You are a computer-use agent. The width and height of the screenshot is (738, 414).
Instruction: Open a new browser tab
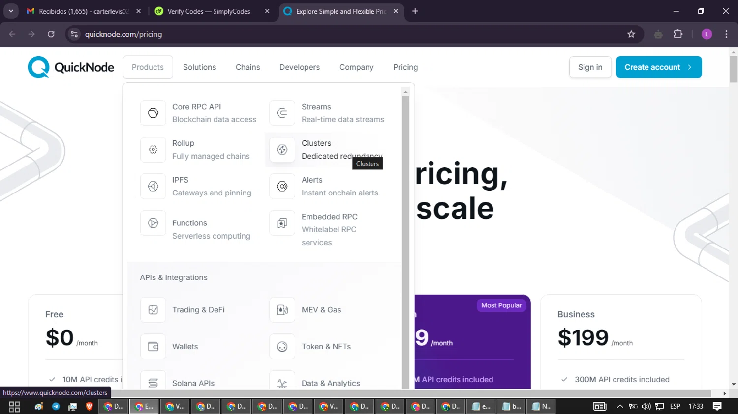point(415,11)
